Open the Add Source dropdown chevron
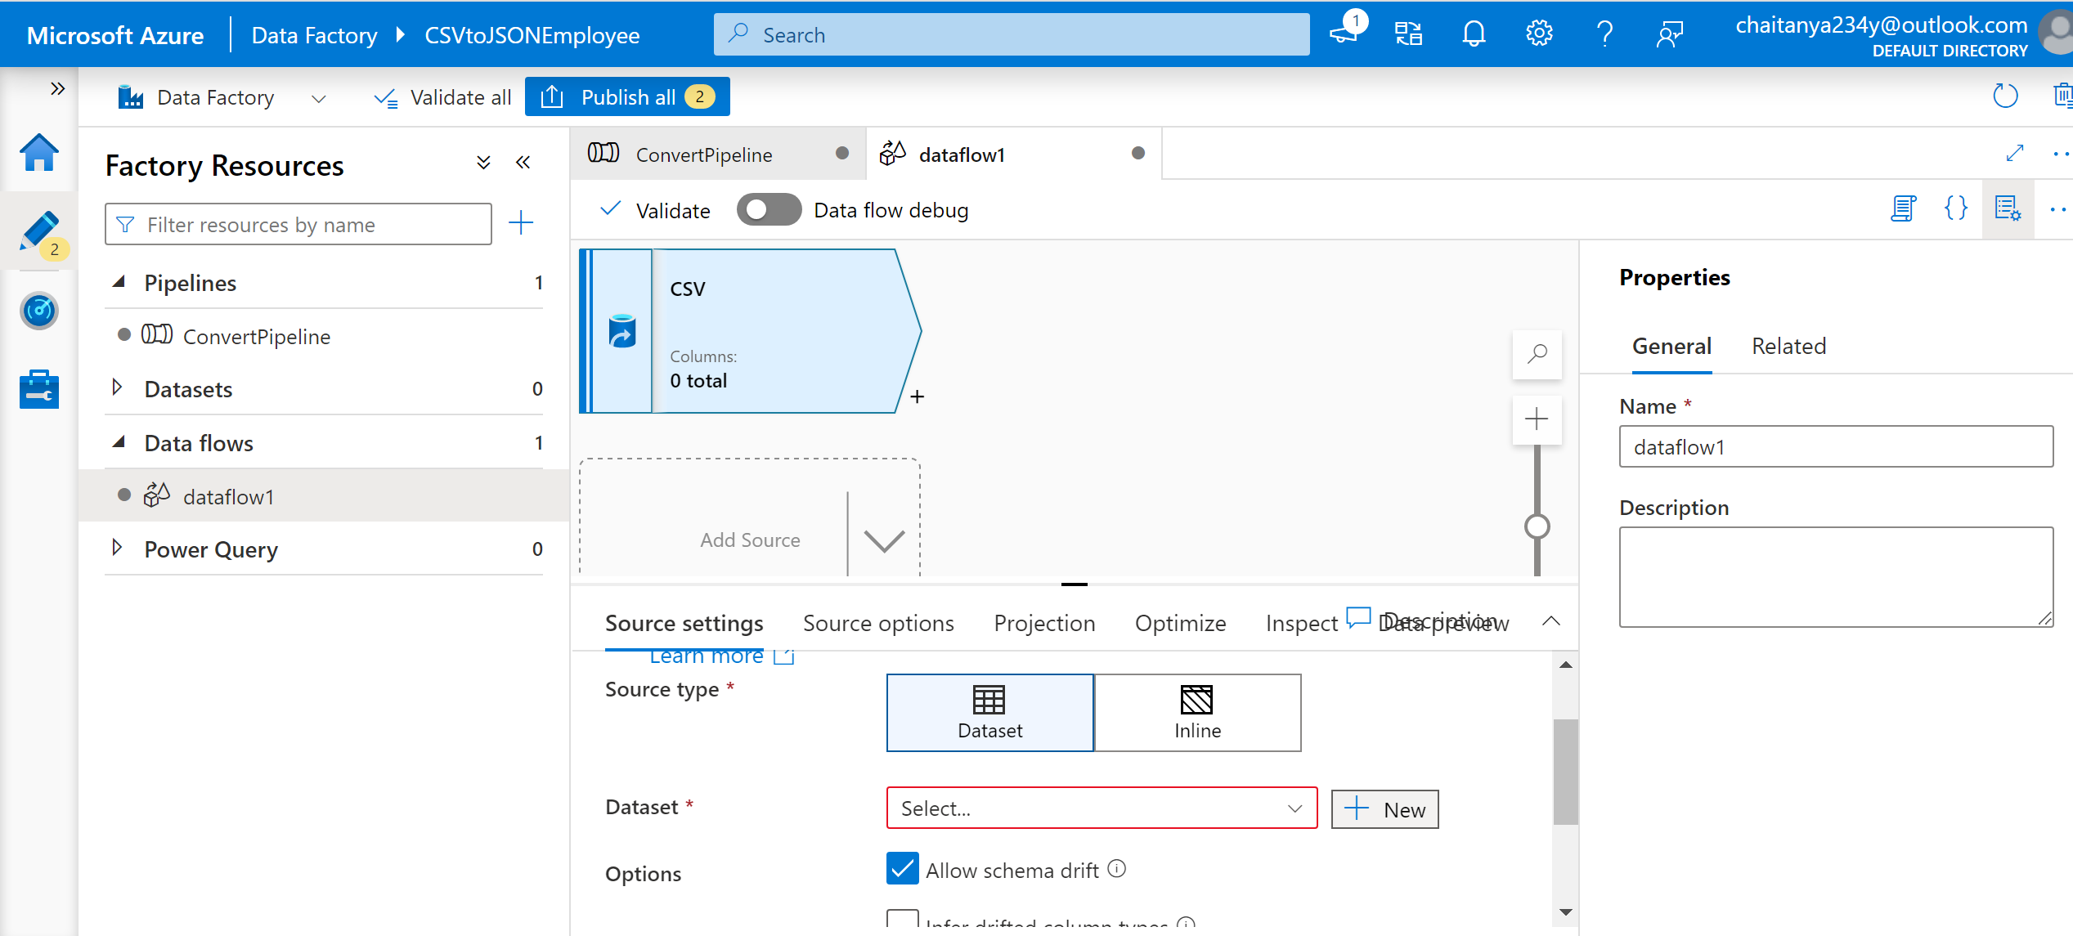2073x936 pixels. [x=884, y=540]
